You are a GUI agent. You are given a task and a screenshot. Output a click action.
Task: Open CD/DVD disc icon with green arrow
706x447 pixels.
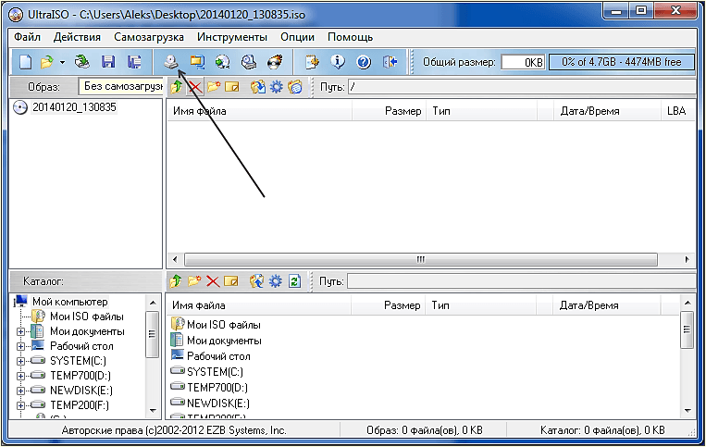[82, 62]
